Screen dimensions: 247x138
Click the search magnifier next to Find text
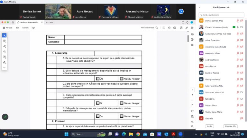(157, 28)
